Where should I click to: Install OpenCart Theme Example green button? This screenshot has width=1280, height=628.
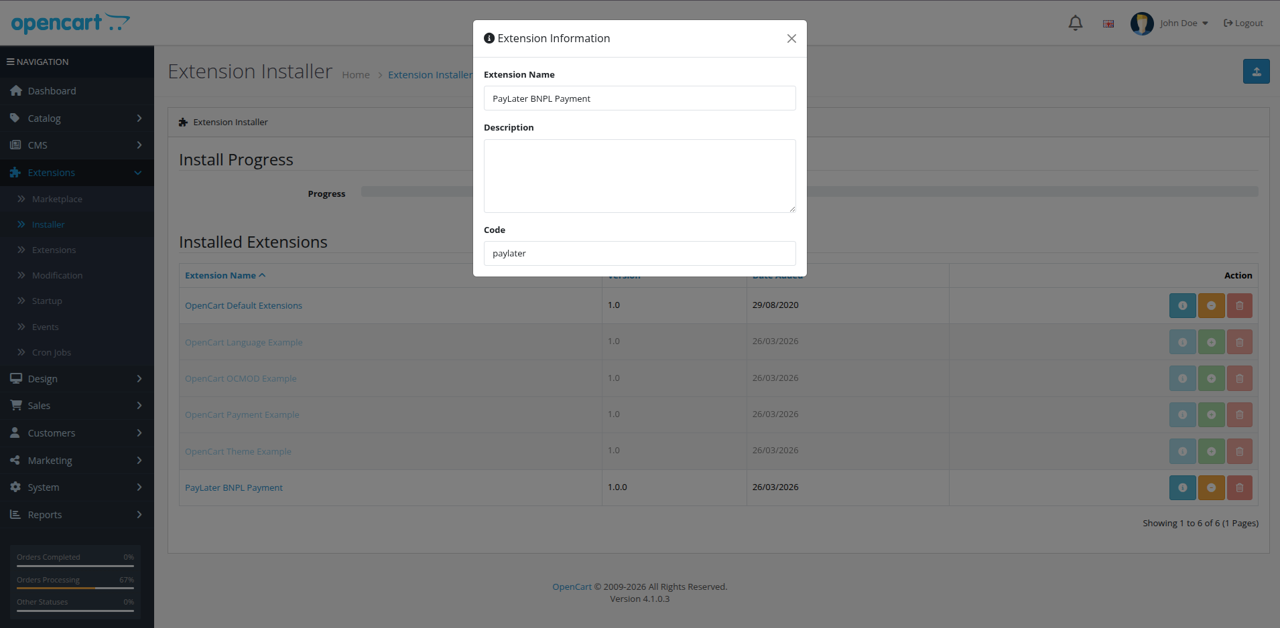coord(1212,451)
